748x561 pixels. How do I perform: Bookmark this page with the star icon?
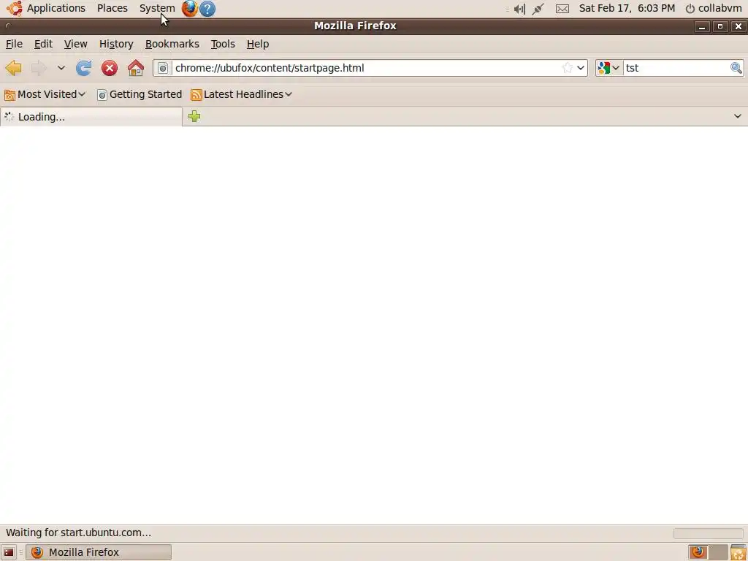pos(567,68)
